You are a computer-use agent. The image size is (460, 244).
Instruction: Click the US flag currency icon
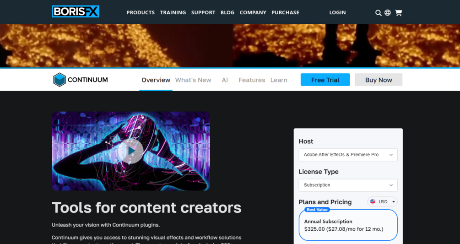[x=373, y=202]
